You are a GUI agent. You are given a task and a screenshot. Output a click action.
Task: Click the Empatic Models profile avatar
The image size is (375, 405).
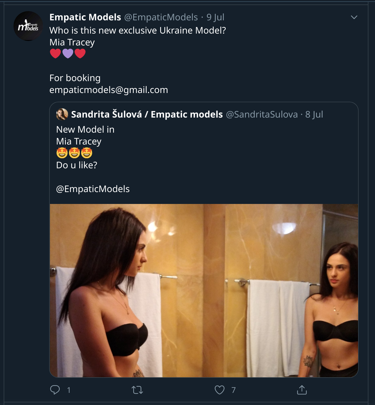pyautogui.click(x=28, y=26)
